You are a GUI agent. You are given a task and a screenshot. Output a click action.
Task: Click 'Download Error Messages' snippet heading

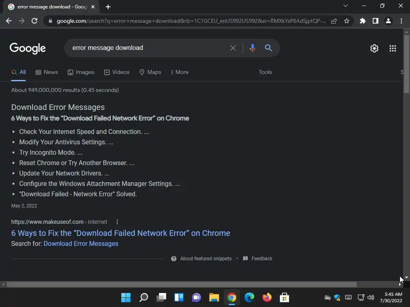[58, 107]
